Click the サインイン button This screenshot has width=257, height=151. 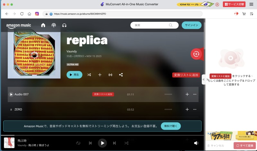[x=191, y=25]
